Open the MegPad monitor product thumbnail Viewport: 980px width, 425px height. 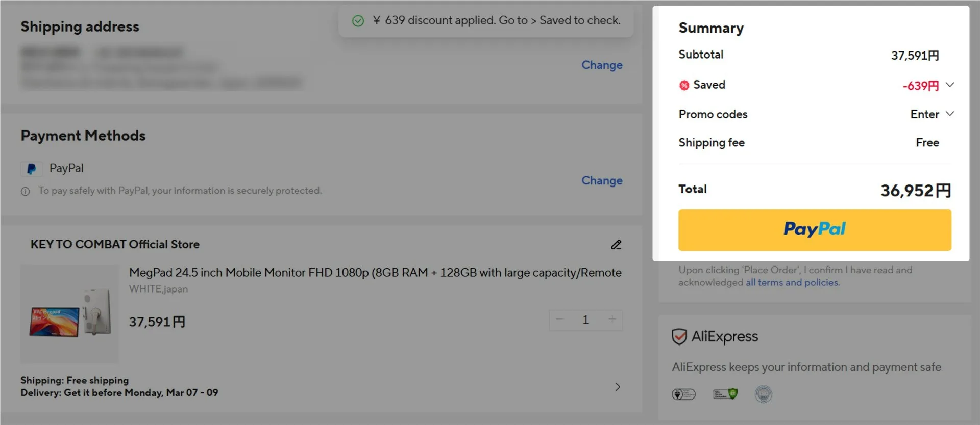pyautogui.click(x=69, y=313)
